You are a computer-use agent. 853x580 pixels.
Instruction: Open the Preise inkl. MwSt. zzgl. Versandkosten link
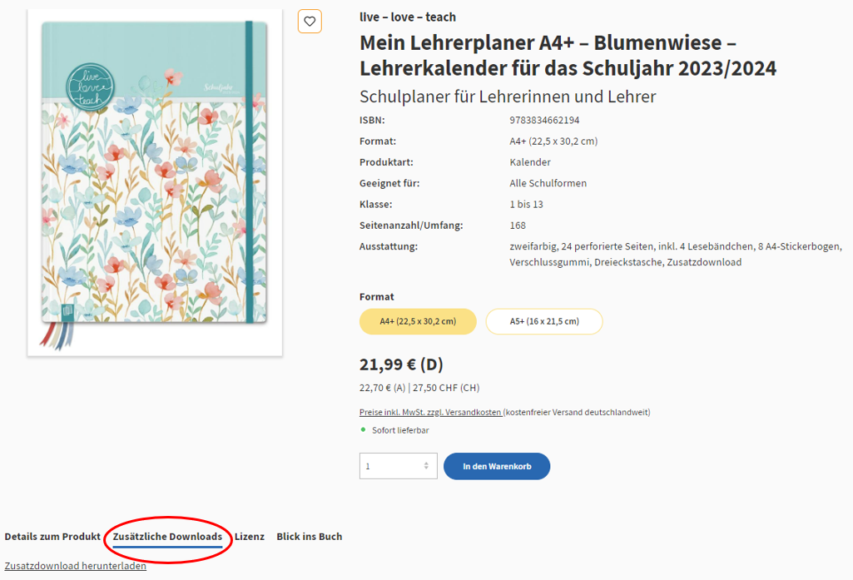(430, 412)
